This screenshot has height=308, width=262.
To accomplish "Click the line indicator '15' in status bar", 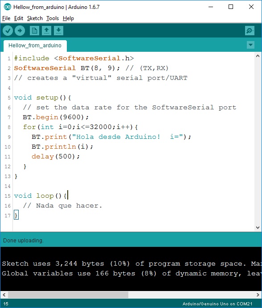I will click(6, 304).
